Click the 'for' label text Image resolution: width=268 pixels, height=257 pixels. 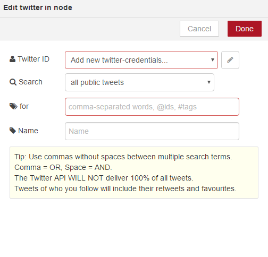[x=24, y=106]
